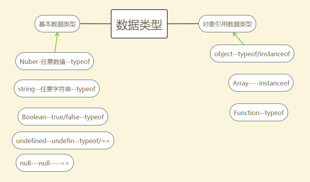Viewport: 310px width, 182px height.
Task: Click the Array----instanceof node
Action: (x=261, y=83)
